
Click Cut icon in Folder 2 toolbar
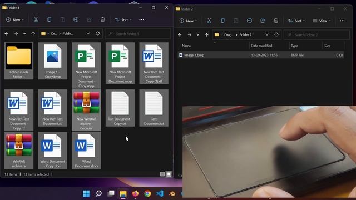point(209,21)
